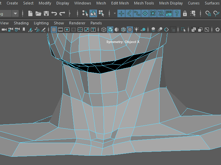Toggle the dynamics selection mask icon
Image resolution: width=221 pixels, height=165 pixels.
[161, 14]
